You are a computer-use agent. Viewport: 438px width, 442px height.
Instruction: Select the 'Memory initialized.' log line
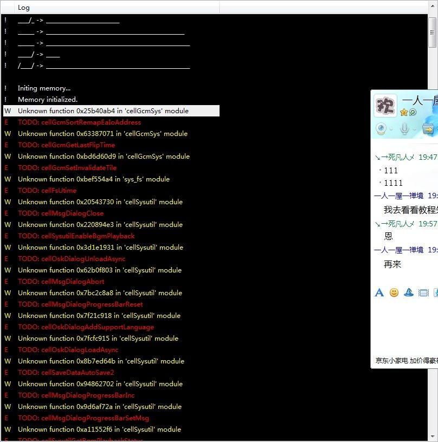[x=47, y=100]
